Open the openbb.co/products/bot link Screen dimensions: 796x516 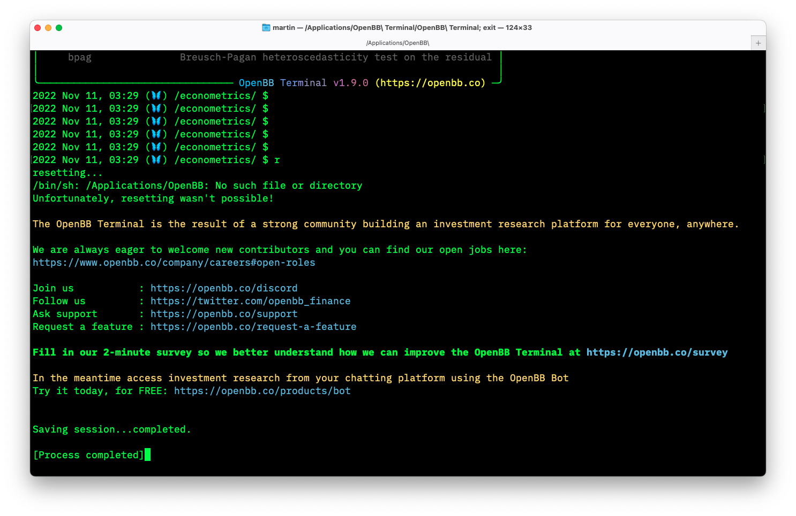262,391
